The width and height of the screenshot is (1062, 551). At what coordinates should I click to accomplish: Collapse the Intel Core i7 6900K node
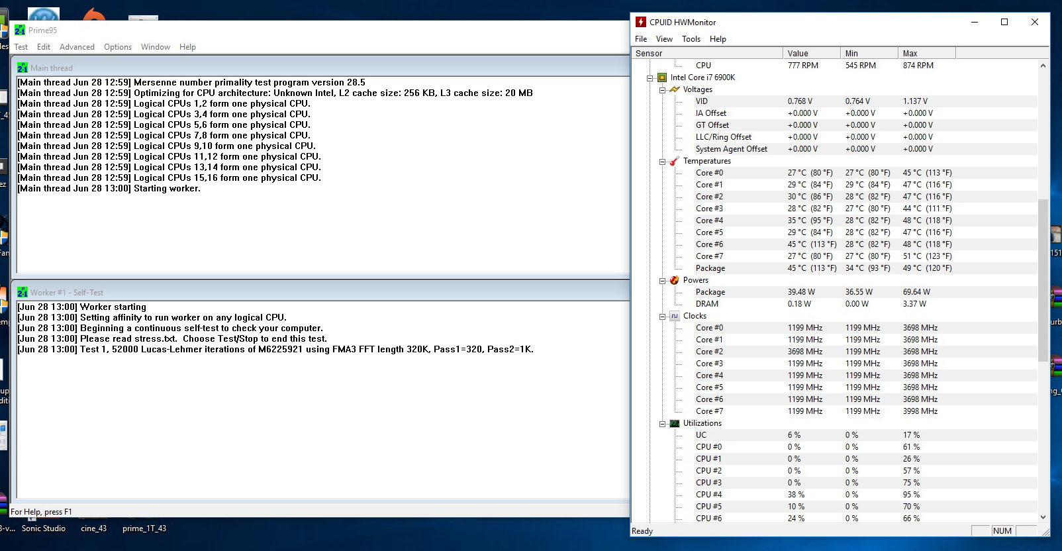(x=650, y=77)
